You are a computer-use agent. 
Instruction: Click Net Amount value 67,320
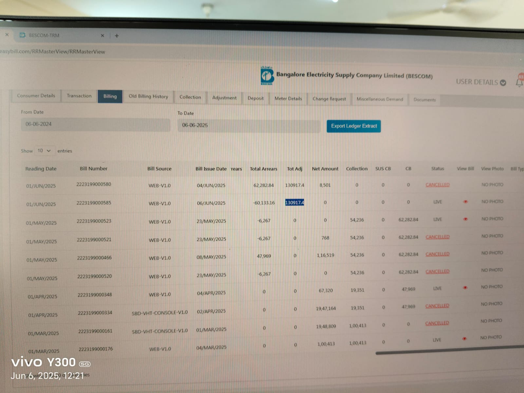(x=326, y=290)
